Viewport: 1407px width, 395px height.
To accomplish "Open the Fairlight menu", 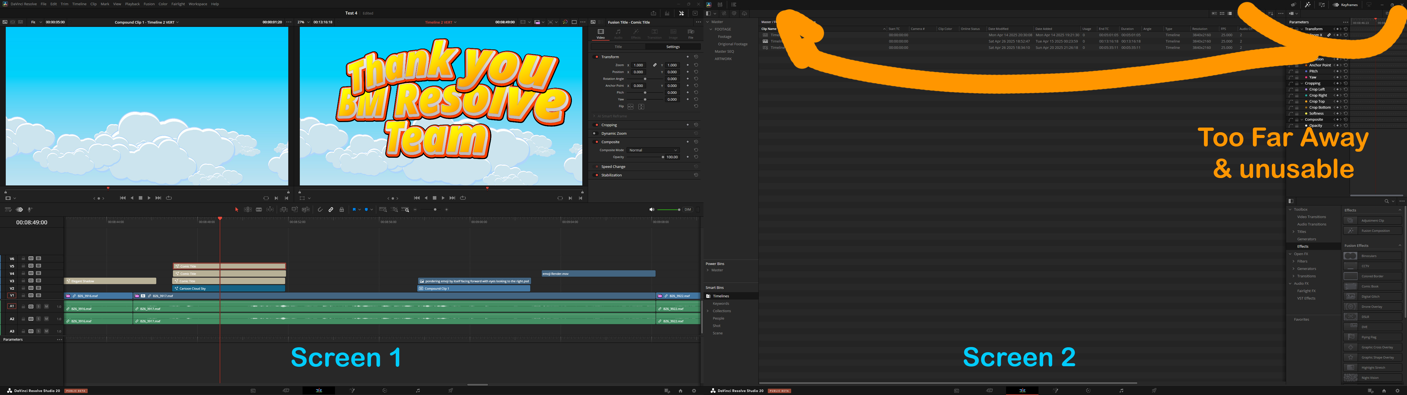I will pyautogui.click(x=178, y=4).
